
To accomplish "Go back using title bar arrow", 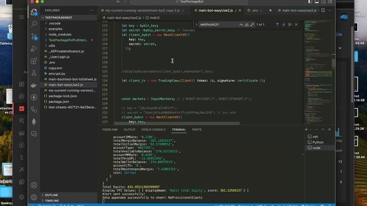I will (118, 2).
